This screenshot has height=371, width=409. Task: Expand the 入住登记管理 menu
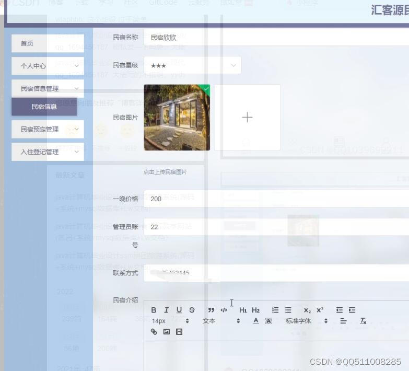pyautogui.click(x=48, y=152)
